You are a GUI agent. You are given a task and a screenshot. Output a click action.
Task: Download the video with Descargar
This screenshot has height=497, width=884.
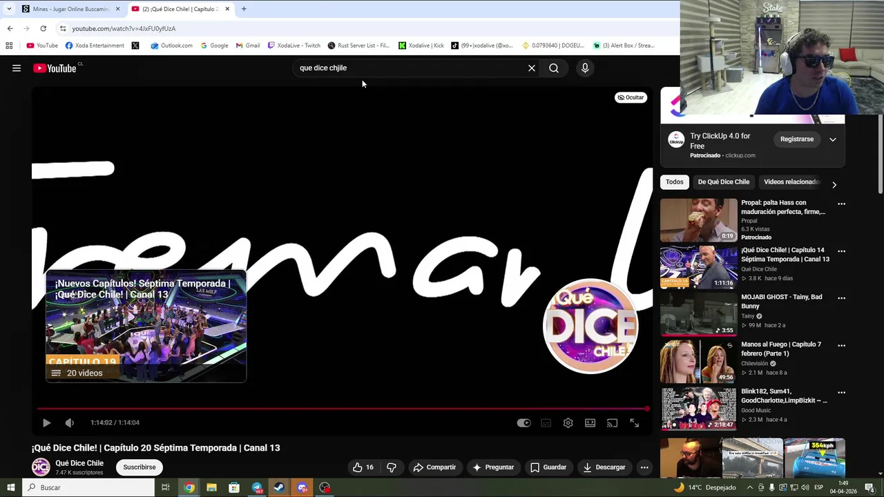pyautogui.click(x=604, y=467)
